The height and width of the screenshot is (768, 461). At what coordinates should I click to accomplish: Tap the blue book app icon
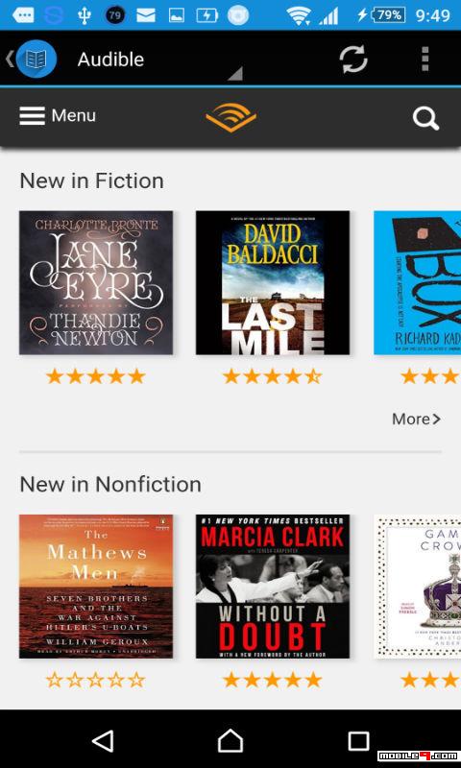tap(36, 60)
